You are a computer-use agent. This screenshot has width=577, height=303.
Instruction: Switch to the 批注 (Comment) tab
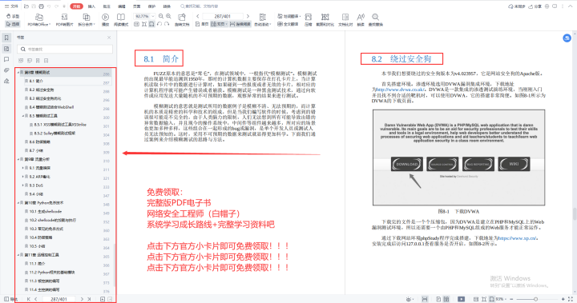[107, 6]
